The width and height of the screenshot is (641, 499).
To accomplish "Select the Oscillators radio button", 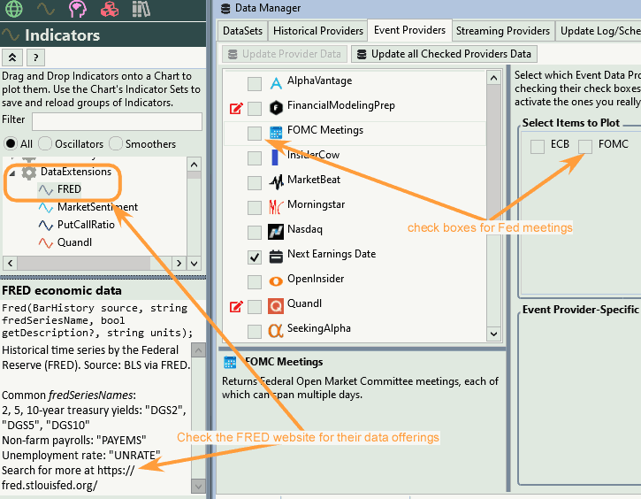I will point(47,143).
